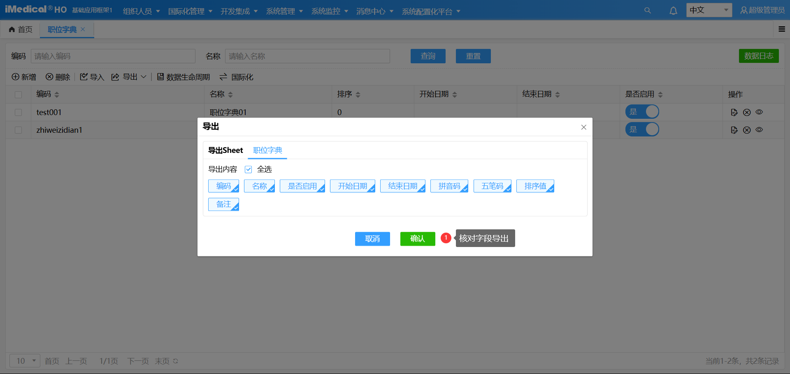Image resolution: width=790 pixels, height=374 pixels.
Task: Click view eye icon for zhiweizidian1 row
Action: pos(759,130)
